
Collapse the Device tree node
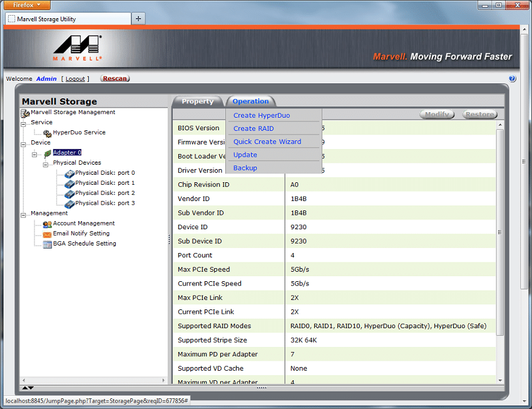point(23,145)
